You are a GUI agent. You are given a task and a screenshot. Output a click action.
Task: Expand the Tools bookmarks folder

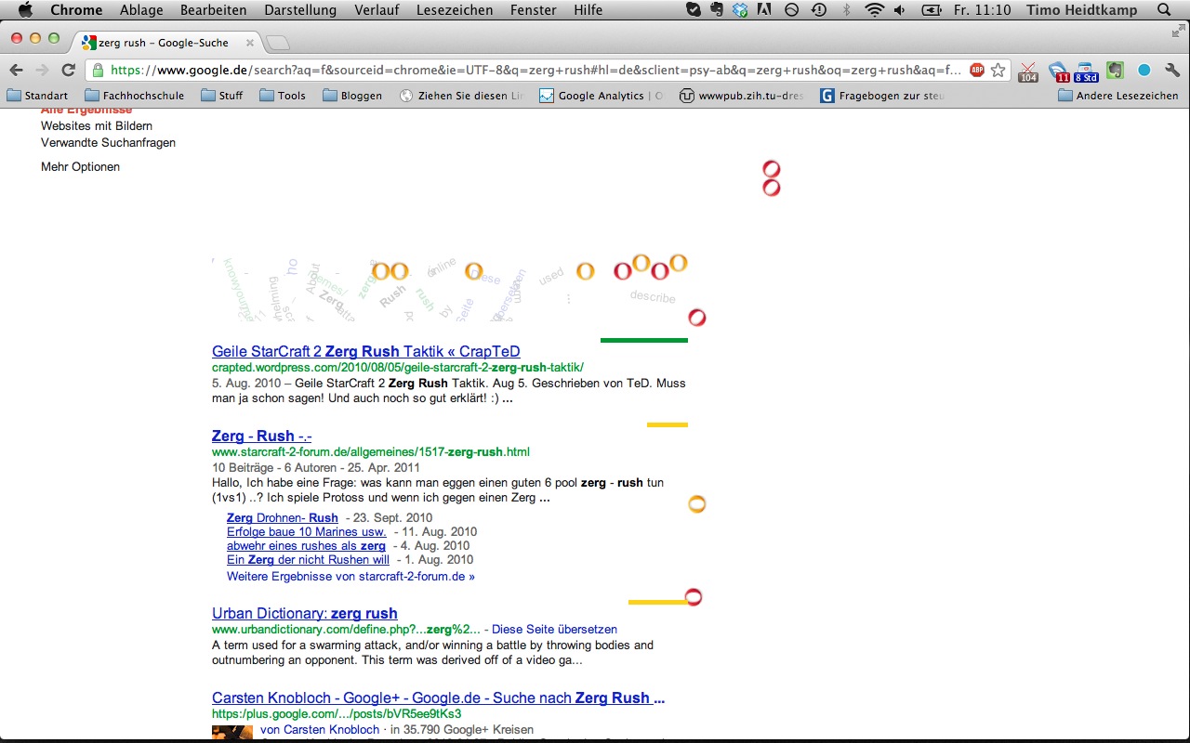[283, 96]
